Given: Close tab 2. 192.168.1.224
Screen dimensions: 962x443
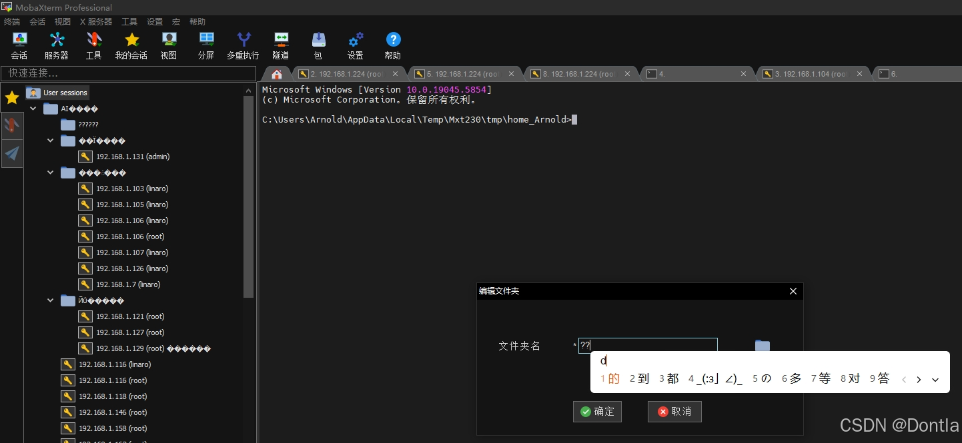Looking at the screenshot, I should click(395, 74).
